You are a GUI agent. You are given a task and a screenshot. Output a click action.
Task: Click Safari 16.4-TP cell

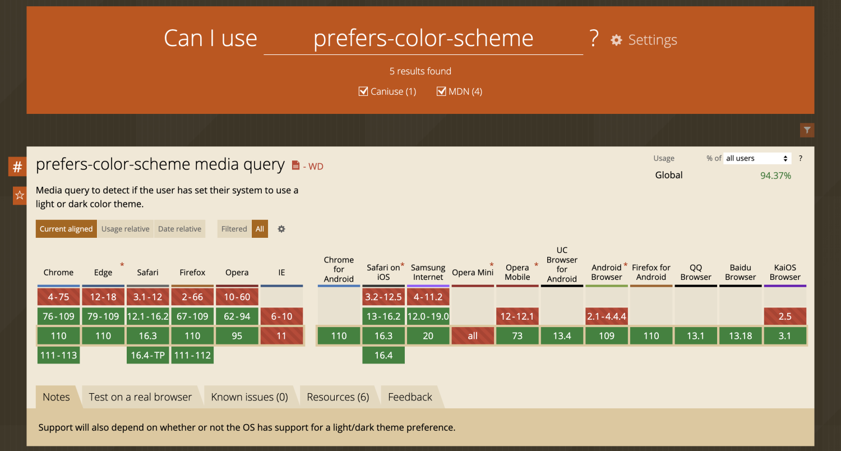(148, 355)
